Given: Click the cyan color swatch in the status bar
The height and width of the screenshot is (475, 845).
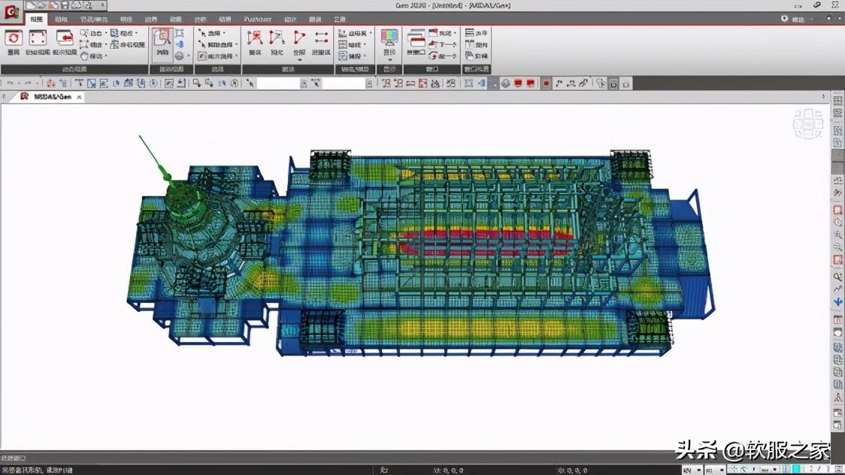Looking at the screenshot, I should [796, 470].
